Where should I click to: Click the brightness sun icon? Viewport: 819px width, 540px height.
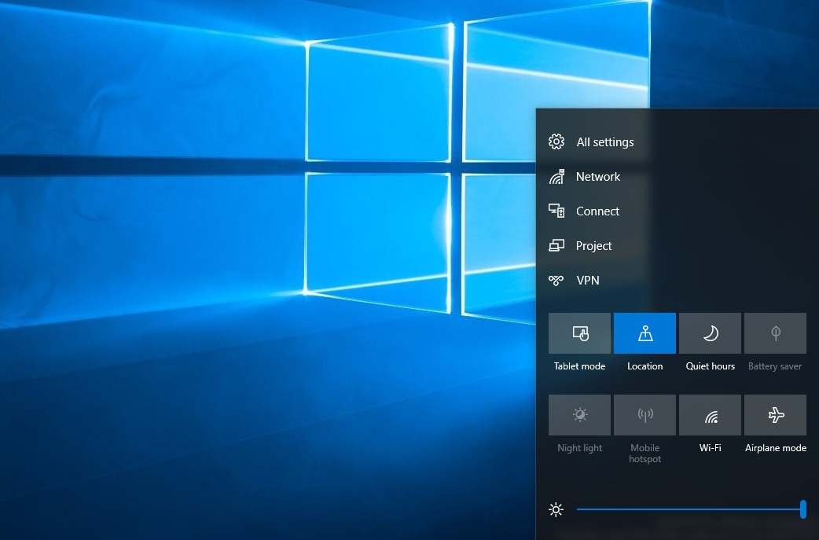tap(556, 509)
